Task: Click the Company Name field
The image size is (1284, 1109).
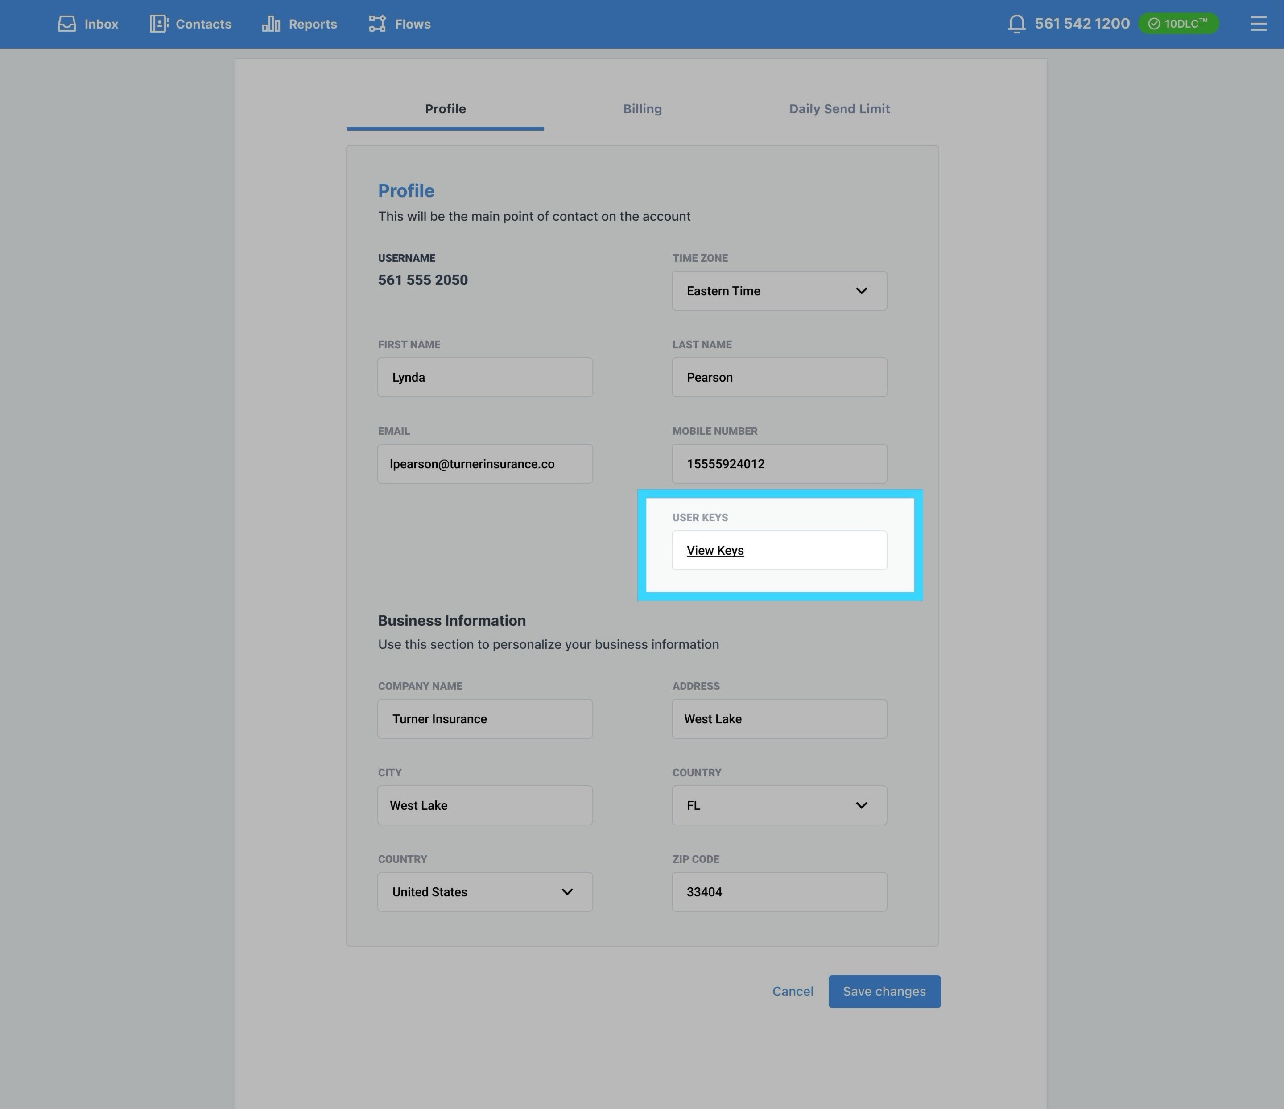Action: [x=485, y=719]
